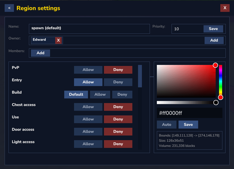Viewport: 234px width, 169px height.
Task: Close the Region settings dialog
Action: click(225, 8)
